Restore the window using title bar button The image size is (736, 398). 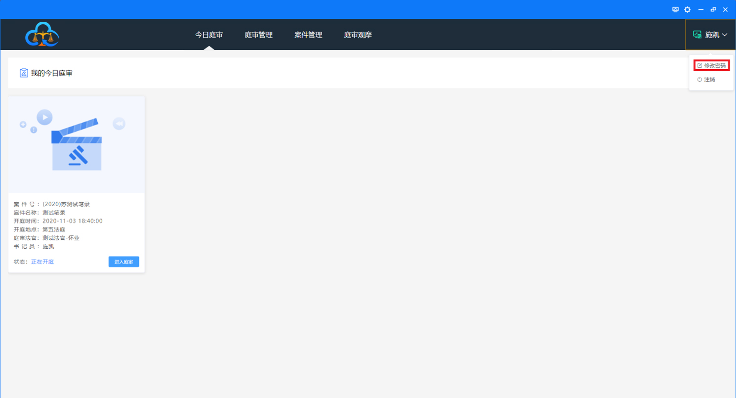tap(713, 9)
